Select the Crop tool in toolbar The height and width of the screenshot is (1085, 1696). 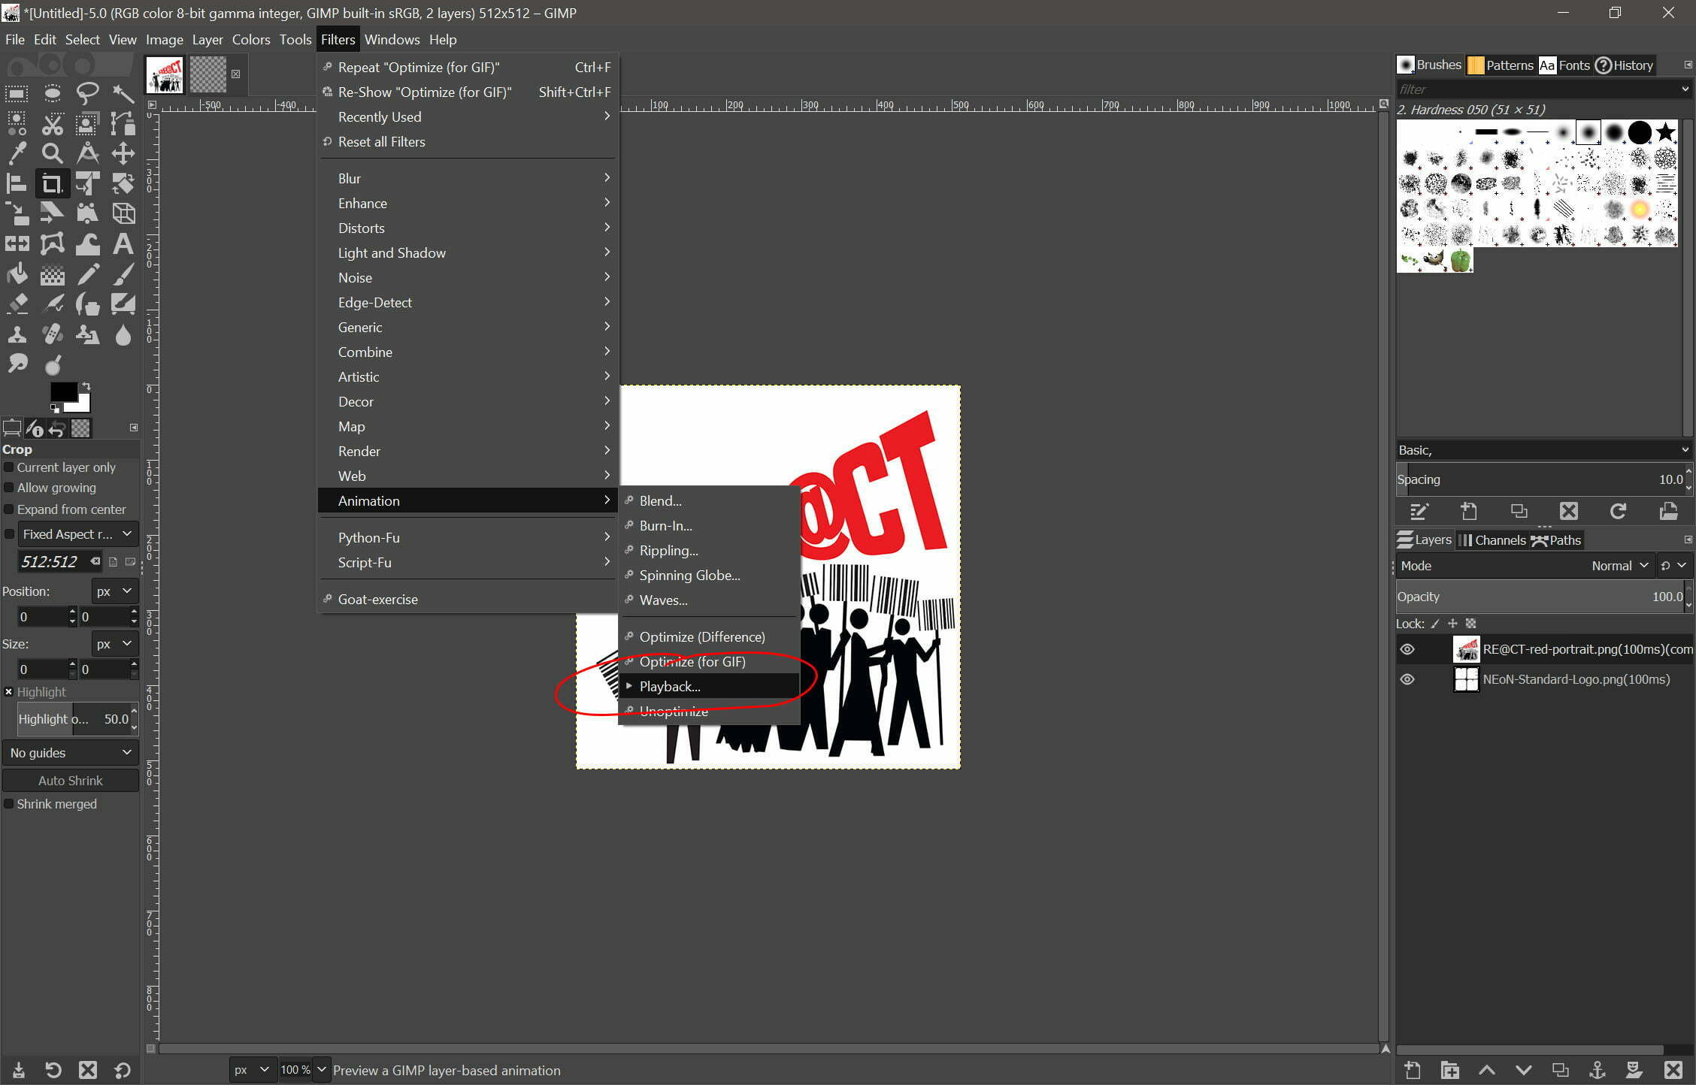[52, 182]
